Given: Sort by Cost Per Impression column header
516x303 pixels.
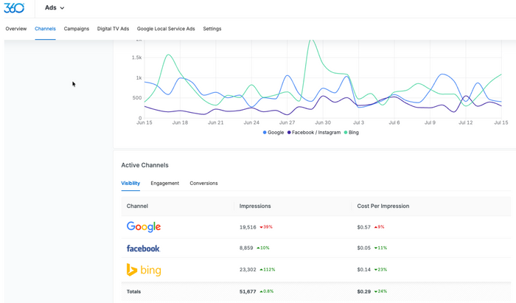Looking at the screenshot, I should (x=383, y=206).
